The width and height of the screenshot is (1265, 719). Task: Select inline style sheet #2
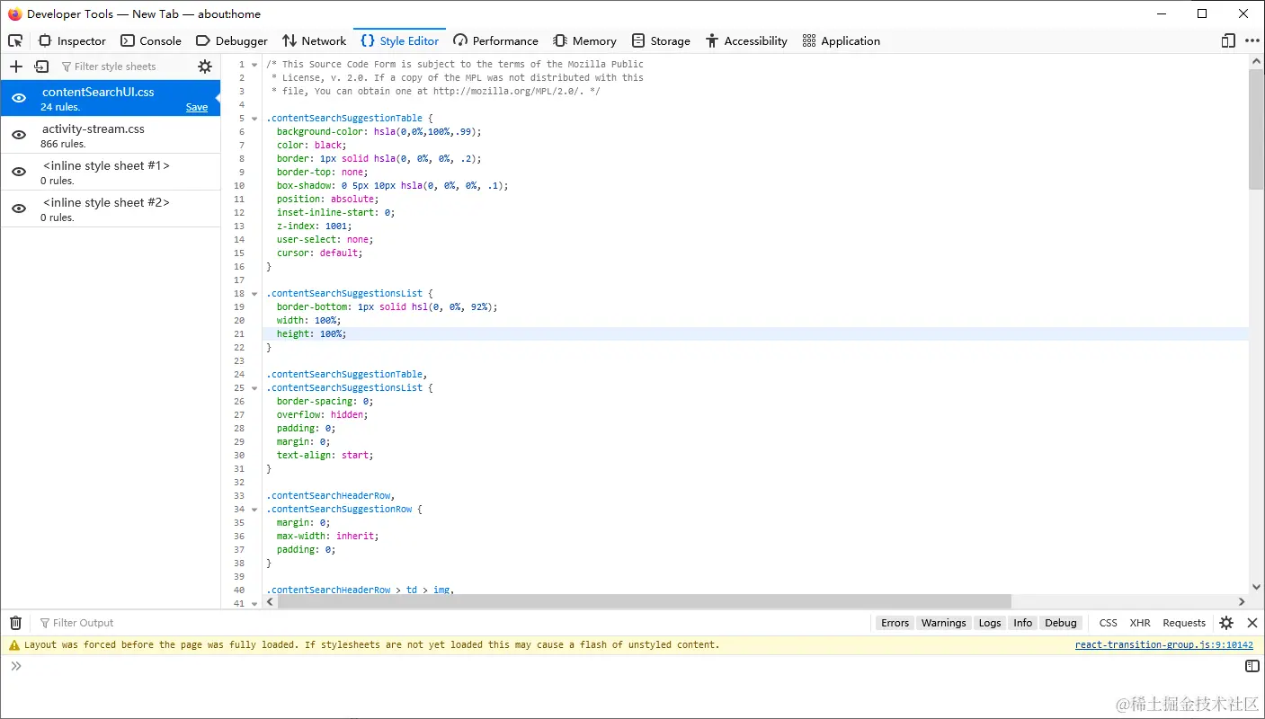[111, 209]
